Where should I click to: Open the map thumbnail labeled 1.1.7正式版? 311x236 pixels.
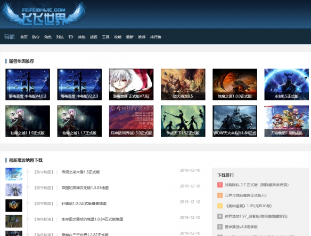point(79,121)
